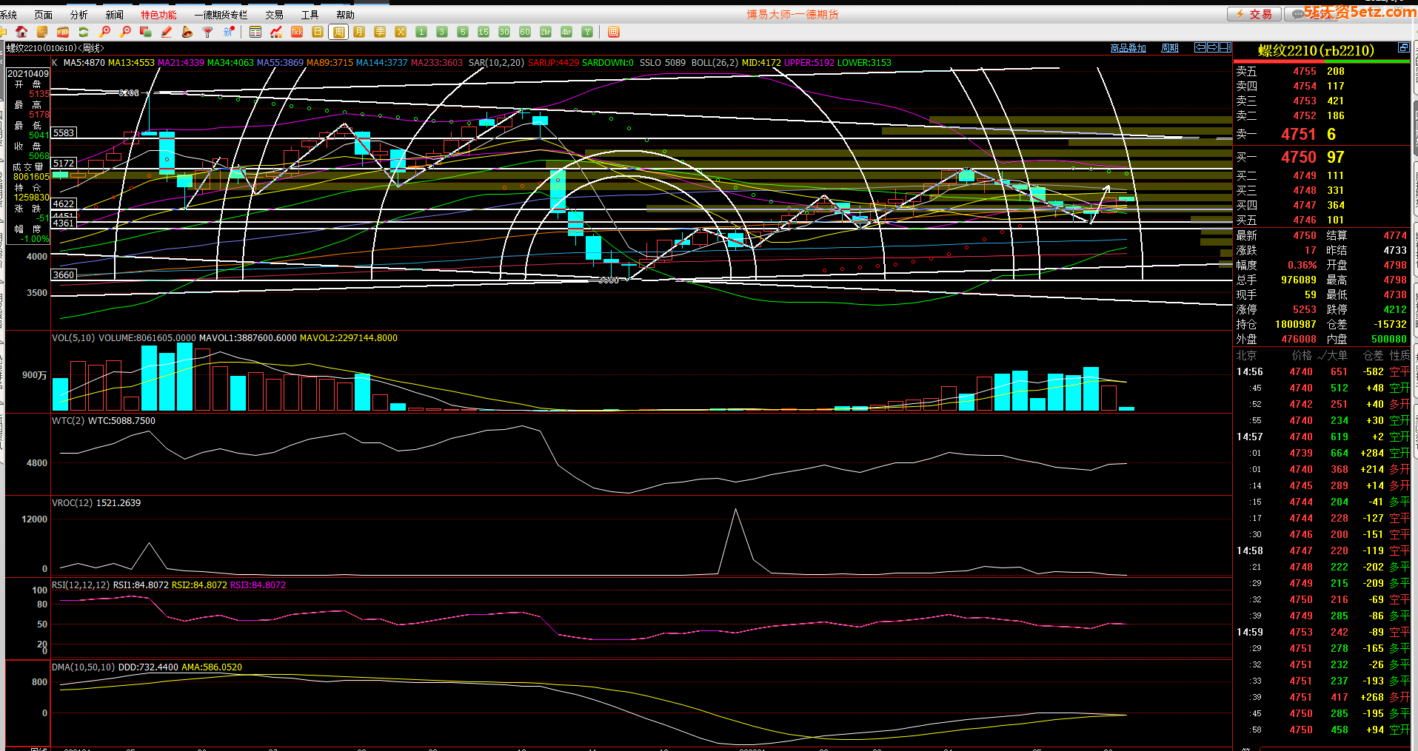Collapse the side quote panel layout icon
The width and height of the screenshot is (1418, 751).
(1225, 48)
